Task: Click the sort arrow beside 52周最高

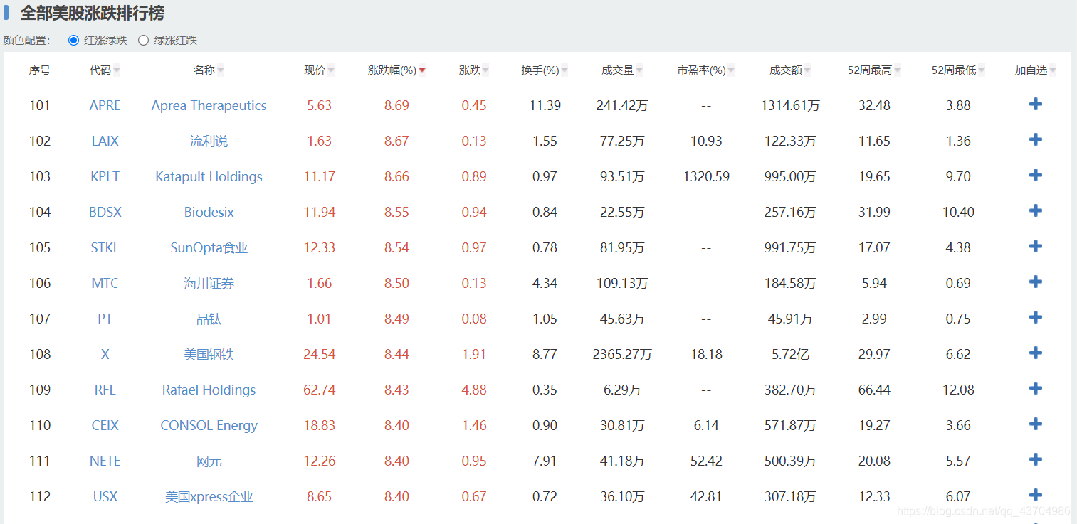Action: [x=898, y=70]
